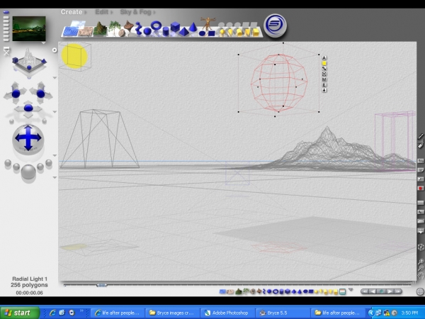The image size is (425, 319).
Task: Click the animation play backward button
Action: (x=373, y=291)
